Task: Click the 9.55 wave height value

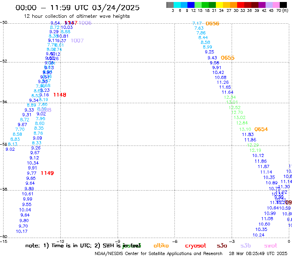Action: click(27, 204)
